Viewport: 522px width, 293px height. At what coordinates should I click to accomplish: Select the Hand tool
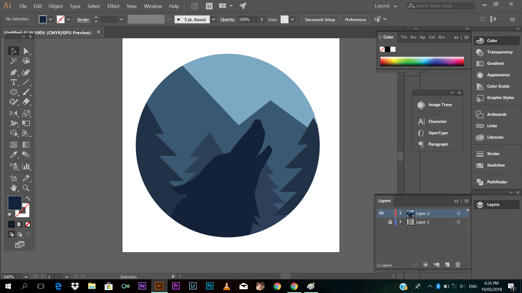coord(14,188)
